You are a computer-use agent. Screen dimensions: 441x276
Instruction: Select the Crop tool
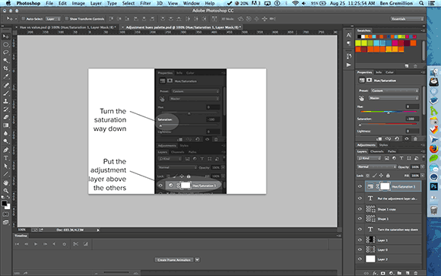tap(5, 68)
